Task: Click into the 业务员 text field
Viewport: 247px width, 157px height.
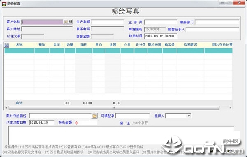Action: click(x=161, y=22)
